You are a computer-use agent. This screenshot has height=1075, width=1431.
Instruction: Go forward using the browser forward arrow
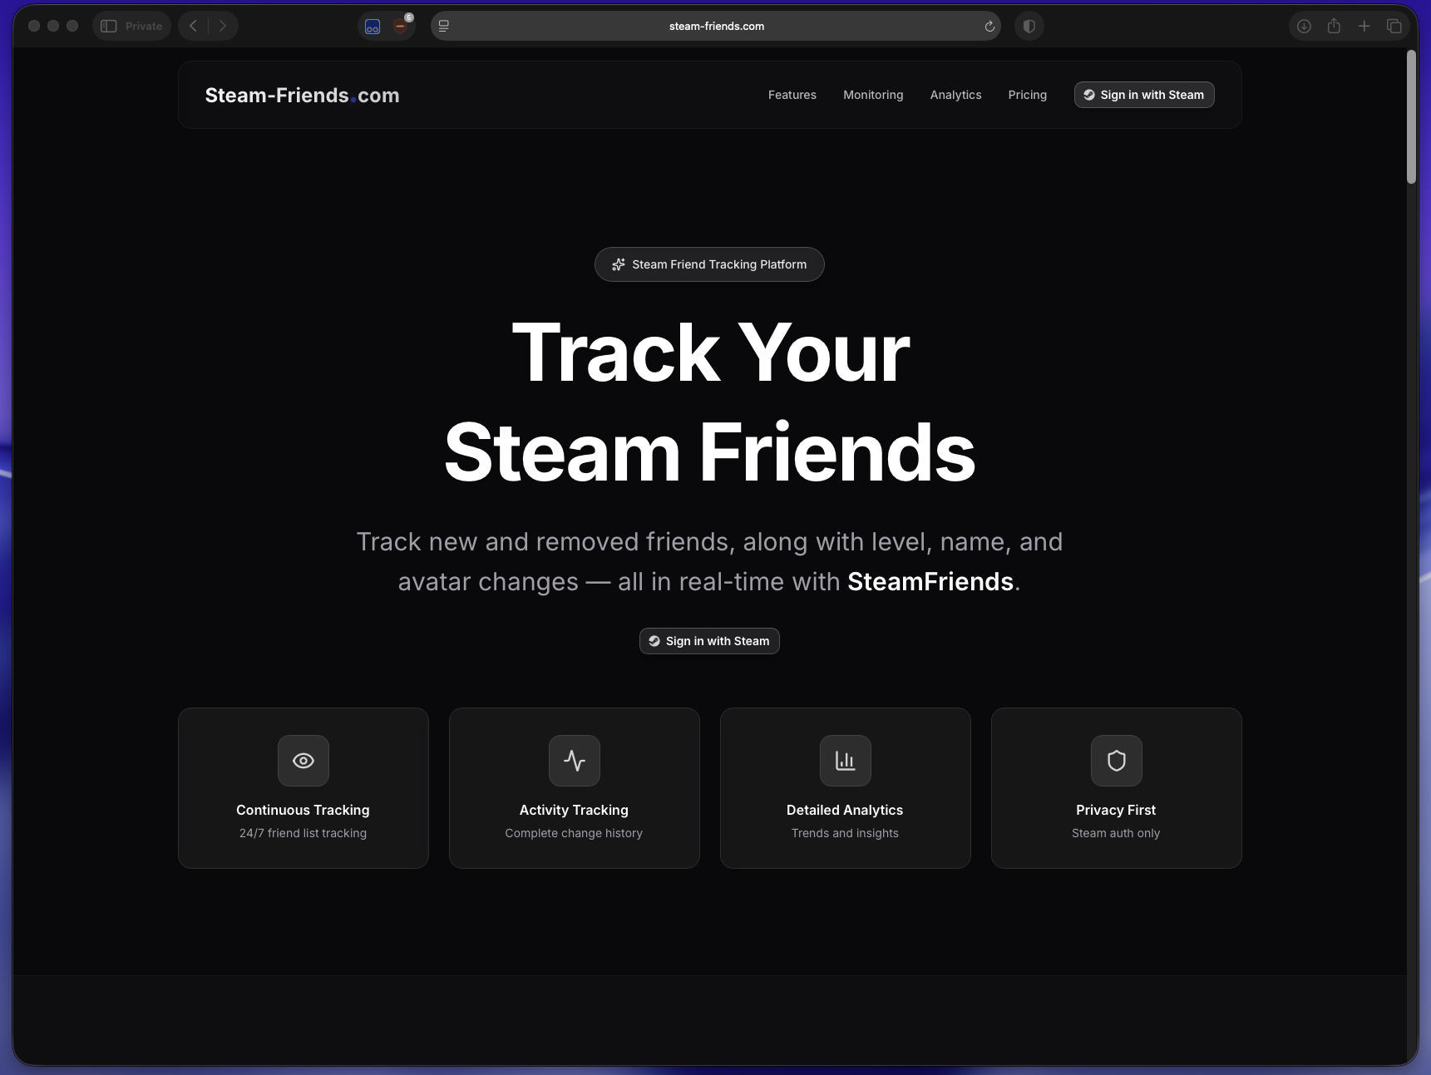click(x=223, y=26)
